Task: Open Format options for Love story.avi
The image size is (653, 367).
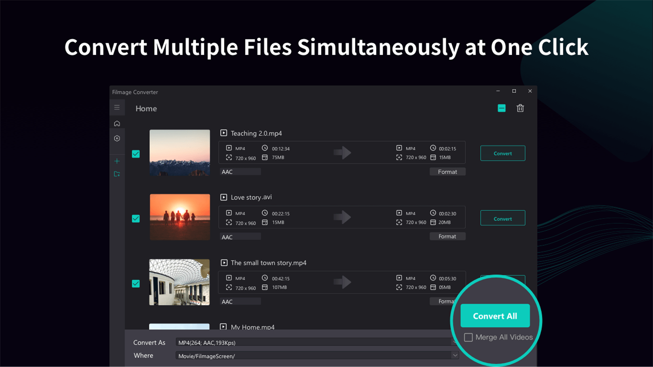Action: [448, 236]
